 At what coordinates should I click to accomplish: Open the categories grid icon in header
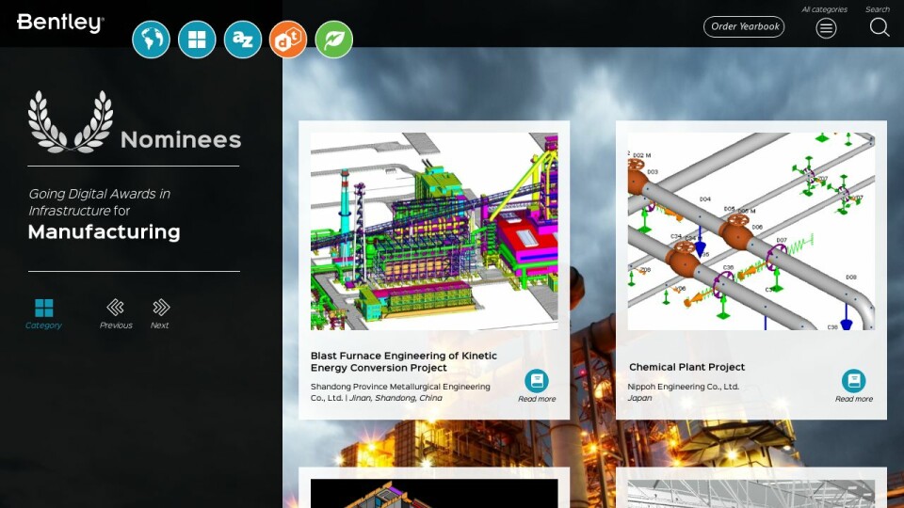(x=197, y=40)
